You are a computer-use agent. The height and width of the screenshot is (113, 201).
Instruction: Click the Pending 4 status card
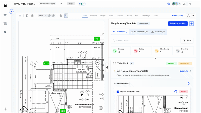(184, 51)
